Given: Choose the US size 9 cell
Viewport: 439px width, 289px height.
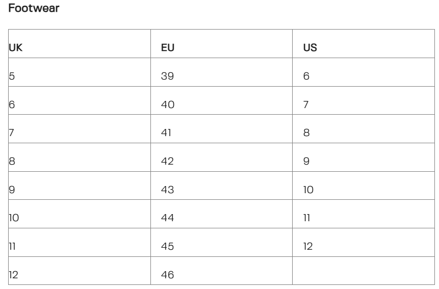Looking at the screenshot, I should click(306, 162).
